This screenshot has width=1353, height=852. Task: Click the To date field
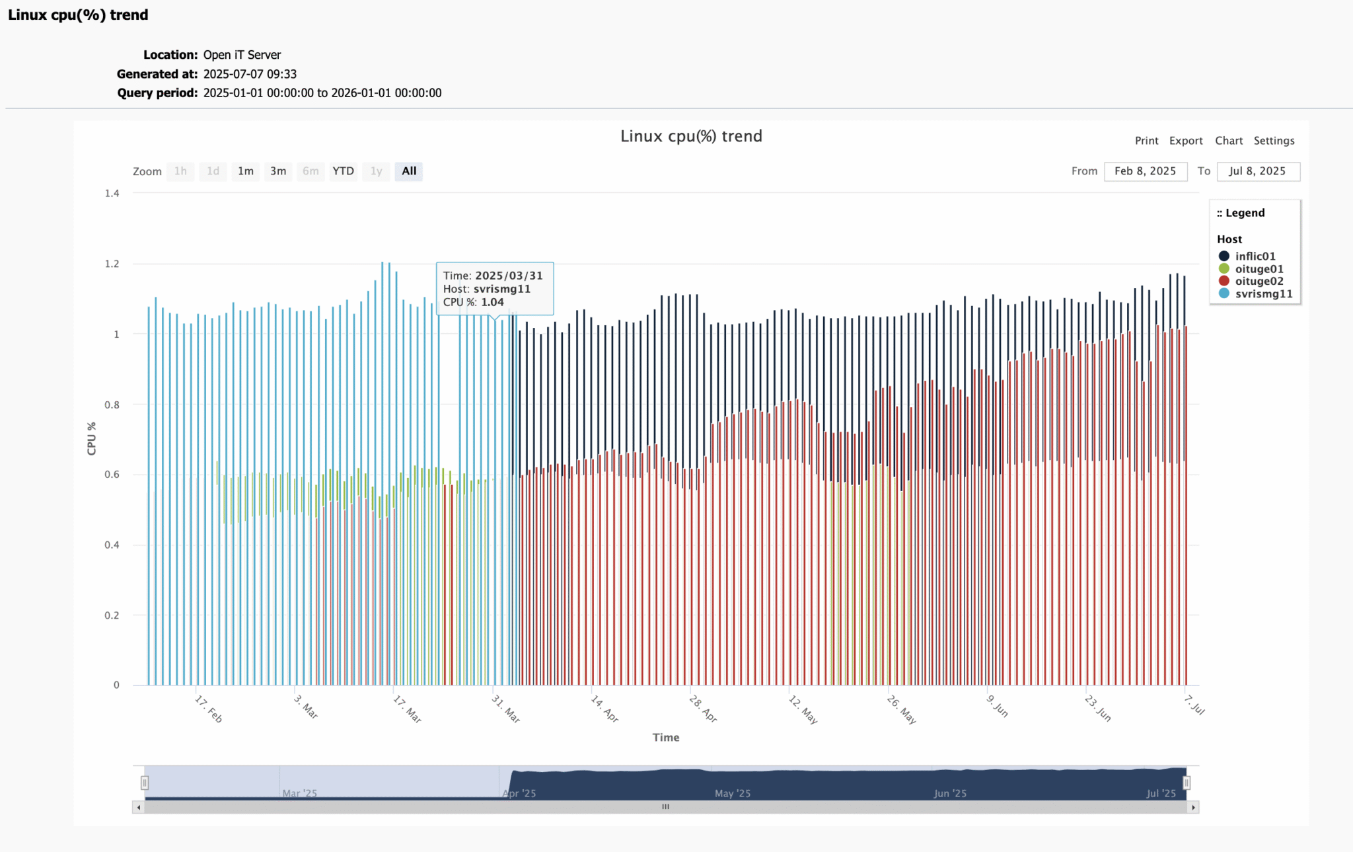pyautogui.click(x=1257, y=171)
